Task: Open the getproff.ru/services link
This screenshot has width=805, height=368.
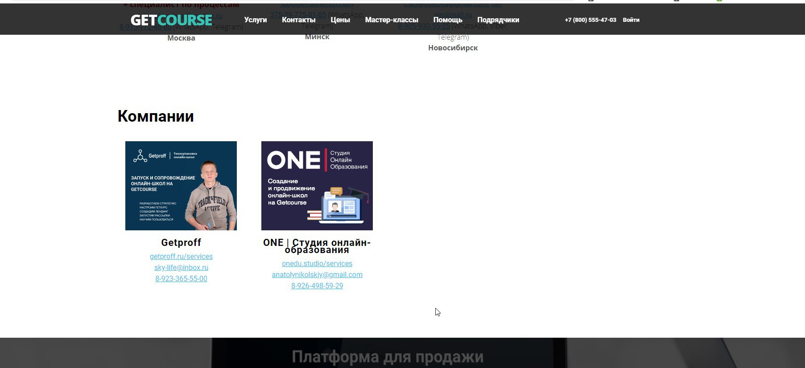Action: point(181,256)
